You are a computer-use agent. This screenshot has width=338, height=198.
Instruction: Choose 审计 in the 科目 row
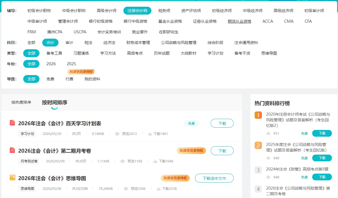pyautogui.click(x=69, y=43)
